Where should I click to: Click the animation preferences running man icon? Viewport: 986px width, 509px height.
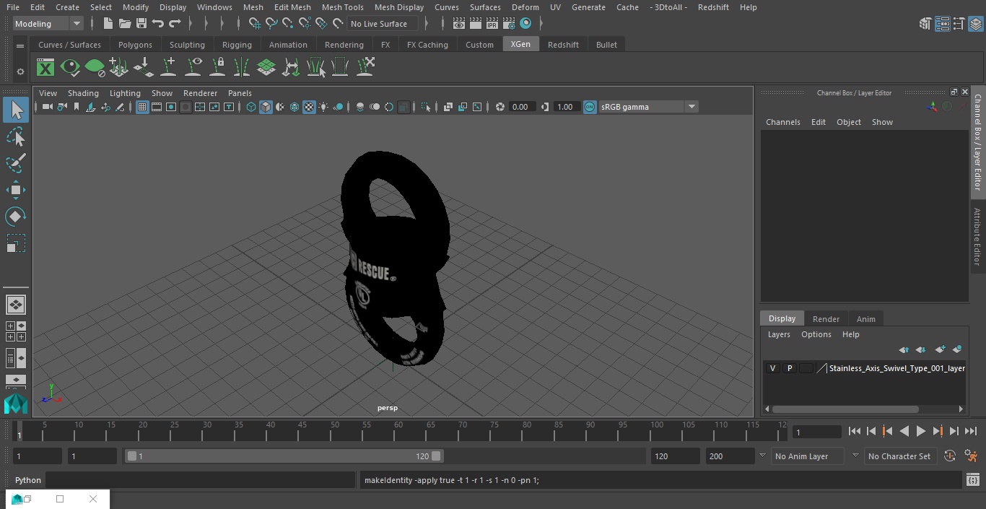971,456
